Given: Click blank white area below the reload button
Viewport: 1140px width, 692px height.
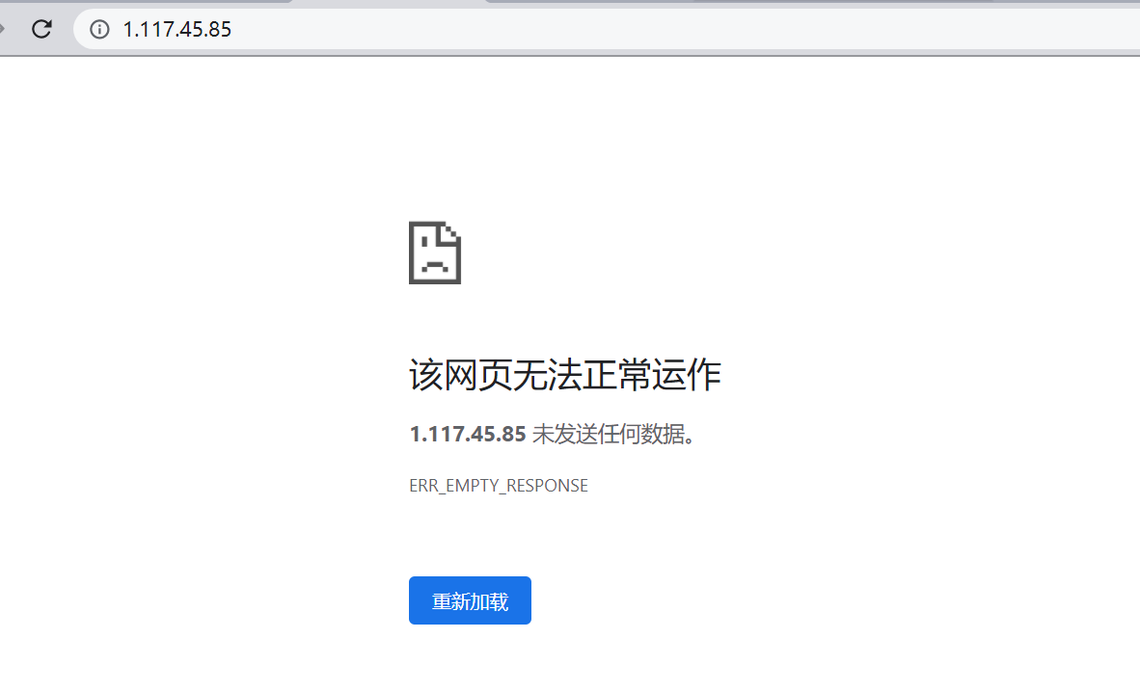Looking at the screenshot, I should [x=470, y=661].
